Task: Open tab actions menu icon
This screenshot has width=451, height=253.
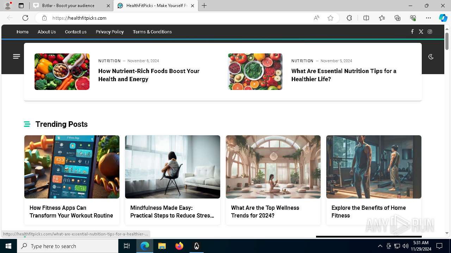Action: pyautogui.click(x=21, y=6)
